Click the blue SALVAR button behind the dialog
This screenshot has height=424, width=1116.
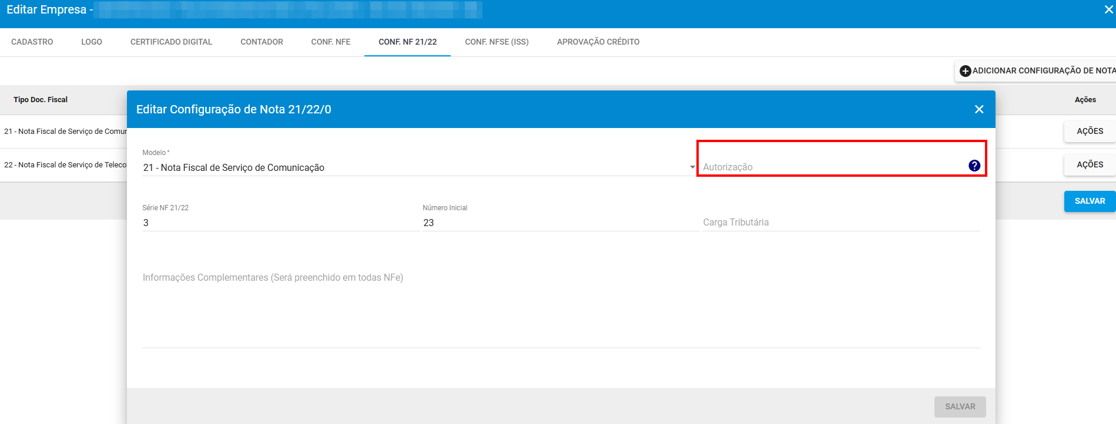point(1090,201)
